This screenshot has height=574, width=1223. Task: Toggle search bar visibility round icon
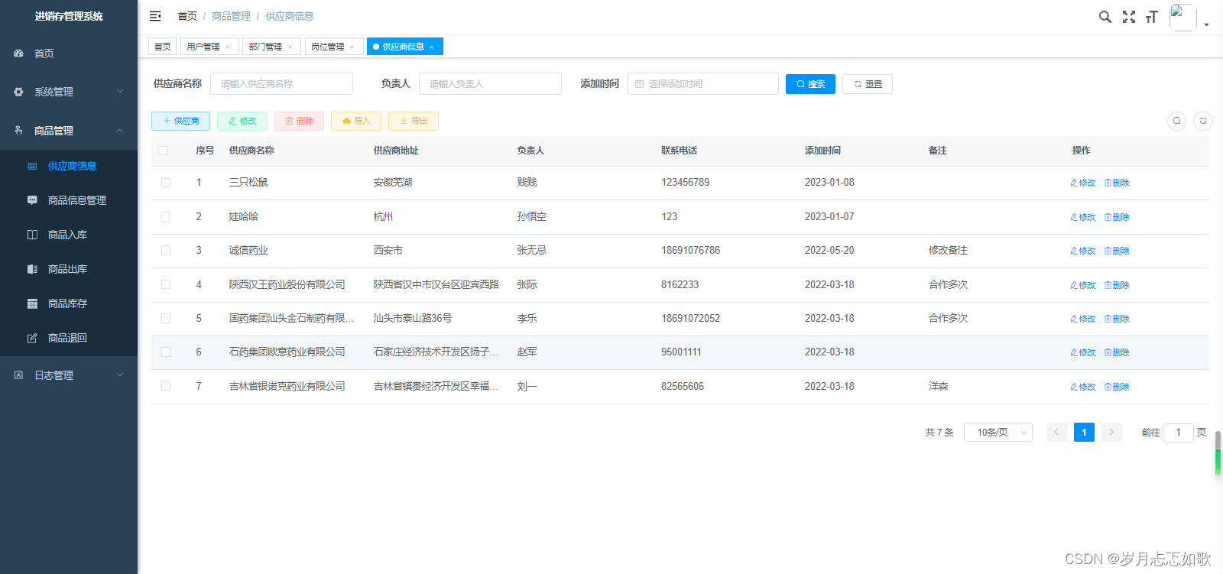tap(1177, 121)
